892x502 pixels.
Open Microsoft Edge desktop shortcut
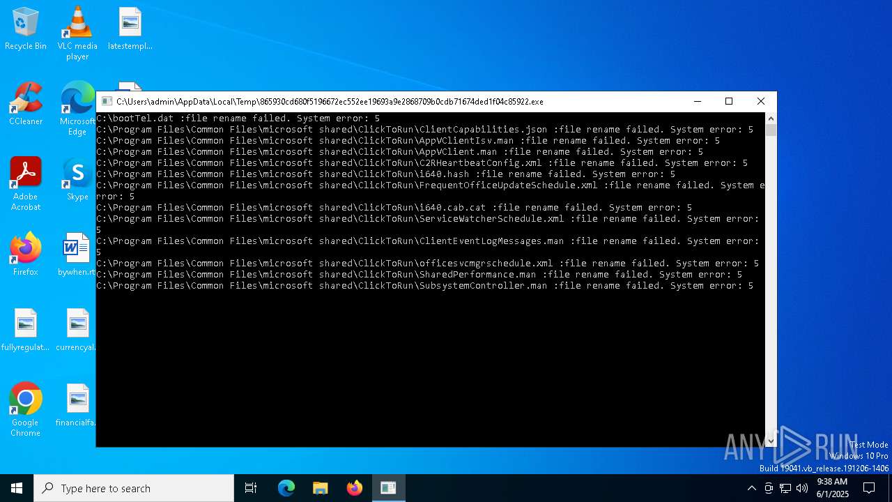(x=77, y=109)
